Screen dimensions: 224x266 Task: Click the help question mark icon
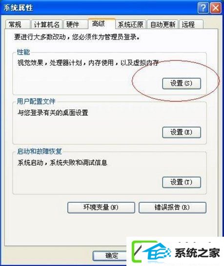(203, 8)
